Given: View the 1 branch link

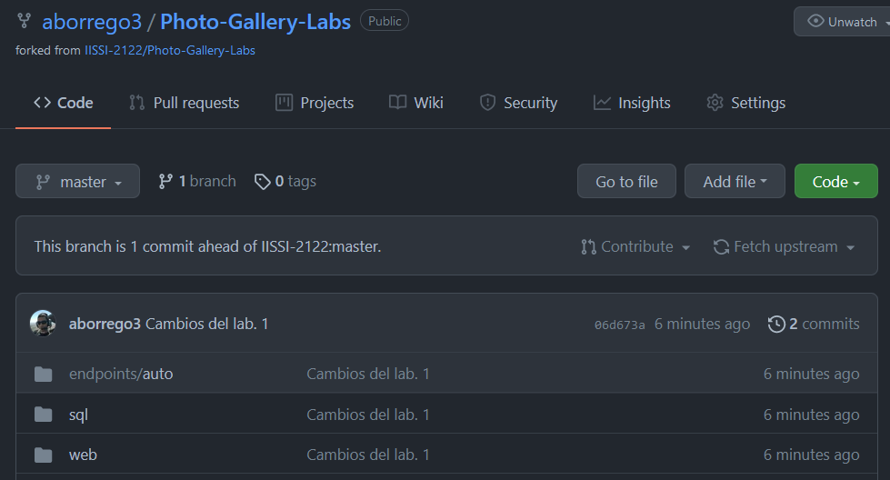Looking at the screenshot, I should [197, 182].
